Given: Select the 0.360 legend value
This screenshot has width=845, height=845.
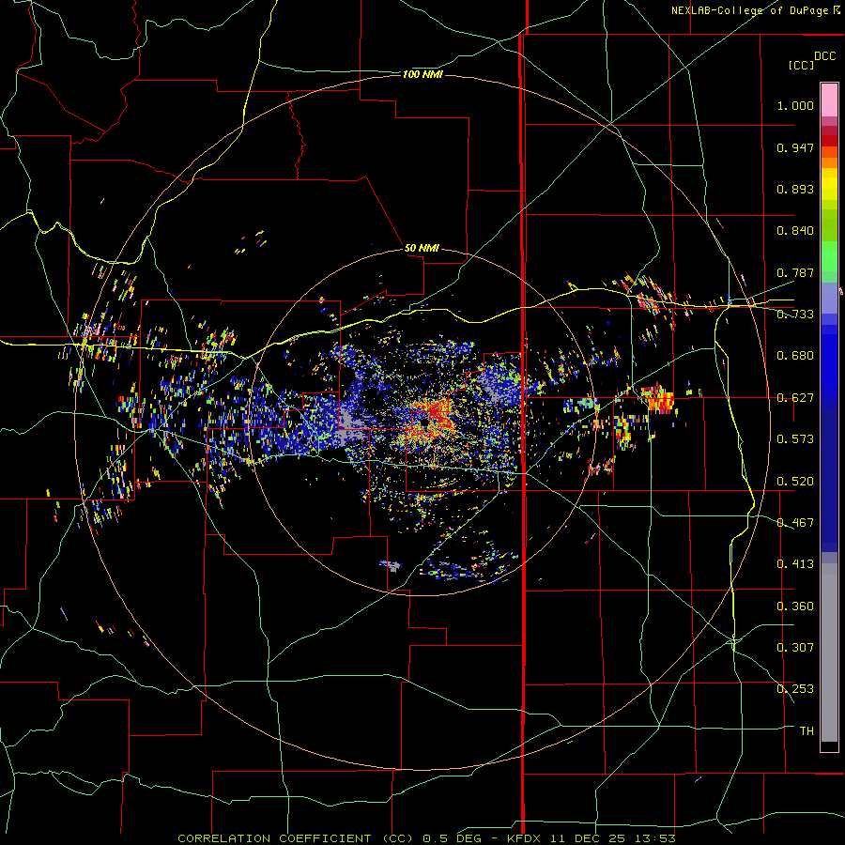Looking at the screenshot, I should pyautogui.click(x=795, y=607).
